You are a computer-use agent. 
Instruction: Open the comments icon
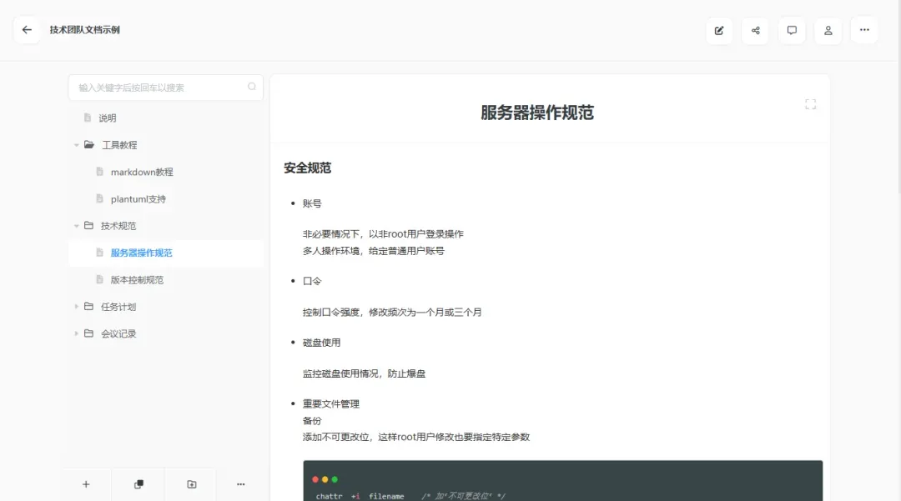[x=792, y=31]
